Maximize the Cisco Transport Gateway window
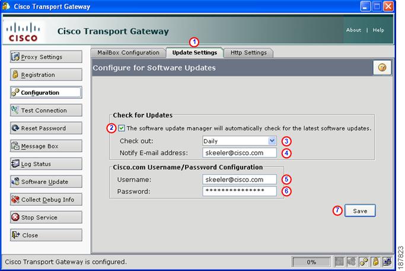 [x=377, y=6]
